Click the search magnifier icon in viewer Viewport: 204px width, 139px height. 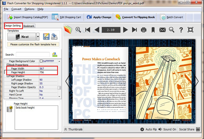pos(172,30)
